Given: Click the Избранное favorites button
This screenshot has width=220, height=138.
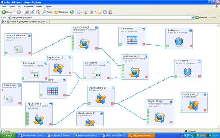Looking at the screenshot, I should click(61, 12).
